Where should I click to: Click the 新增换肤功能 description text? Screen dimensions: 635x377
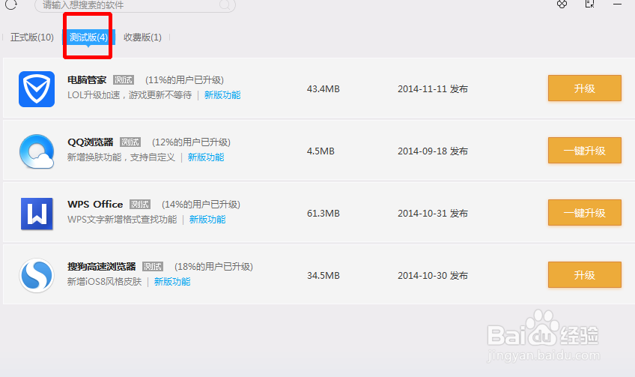pyautogui.click(x=121, y=157)
